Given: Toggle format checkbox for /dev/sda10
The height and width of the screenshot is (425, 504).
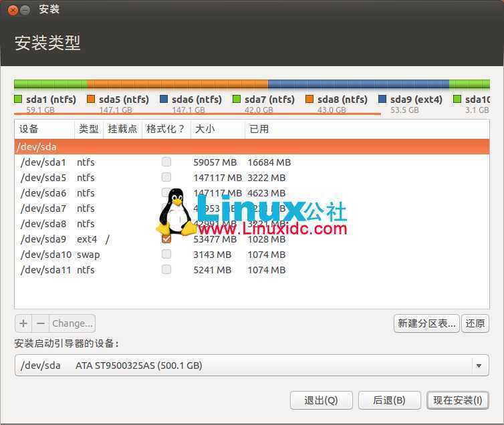Looking at the screenshot, I should [x=166, y=254].
